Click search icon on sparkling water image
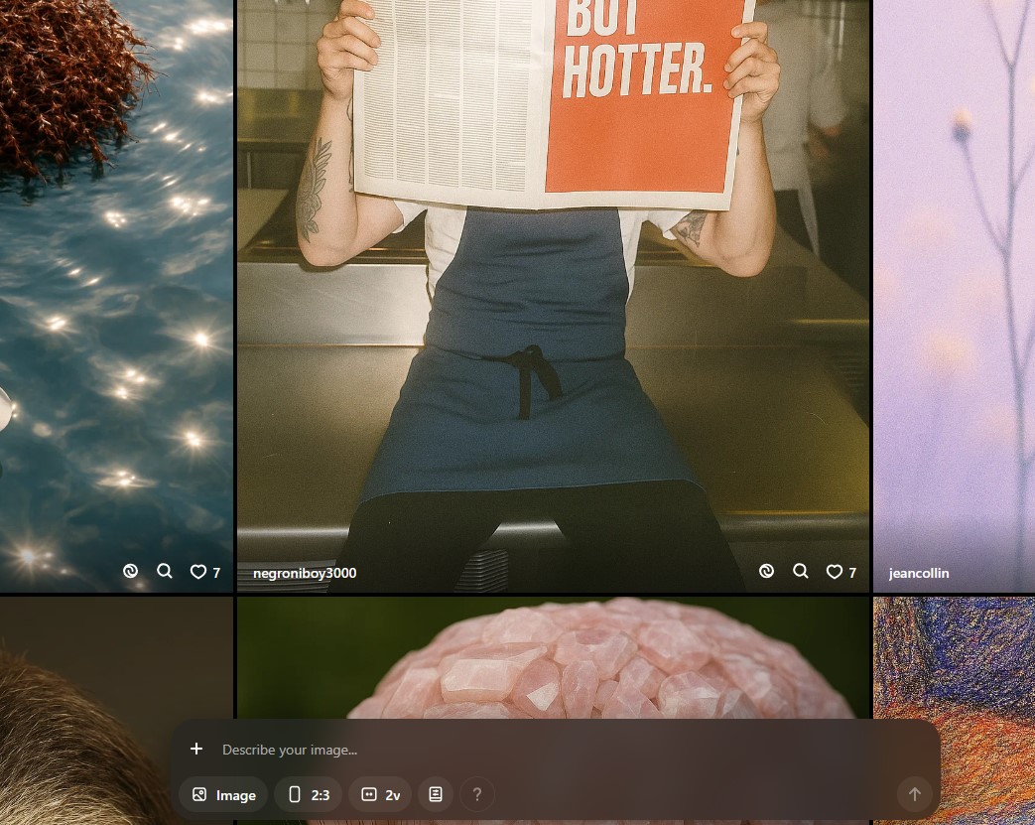This screenshot has height=825, width=1035. [165, 571]
